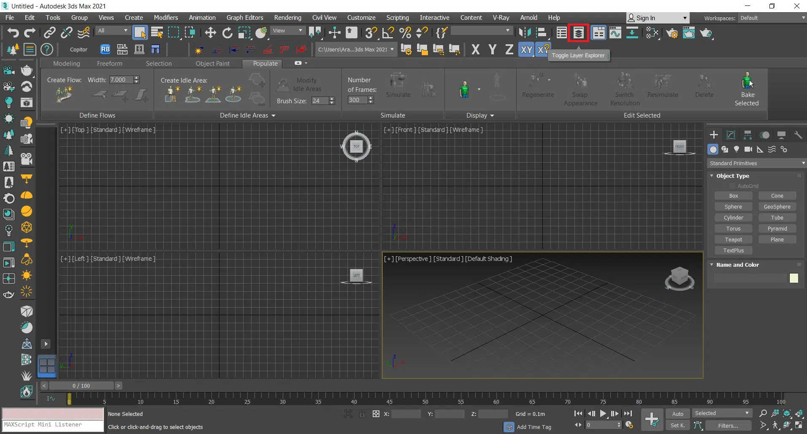Toggle Auto key mode
This screenshot has height=434, width=807.
[677, 414]
